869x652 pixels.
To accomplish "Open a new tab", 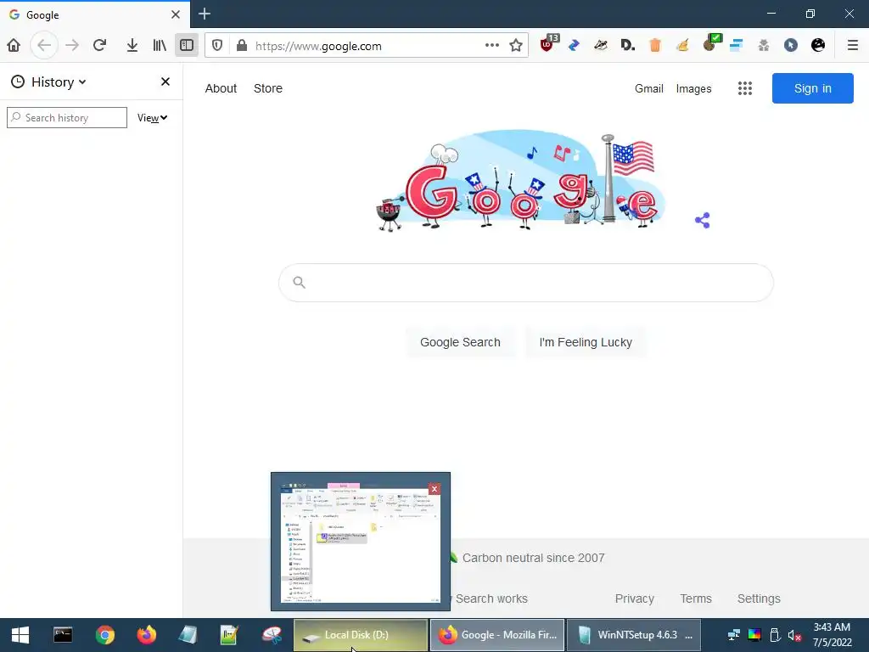I will tap(205, 14).
